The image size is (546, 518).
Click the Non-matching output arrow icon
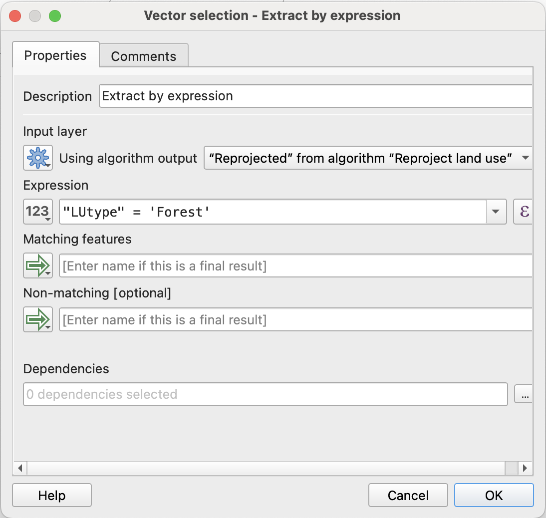coord(37,319)
